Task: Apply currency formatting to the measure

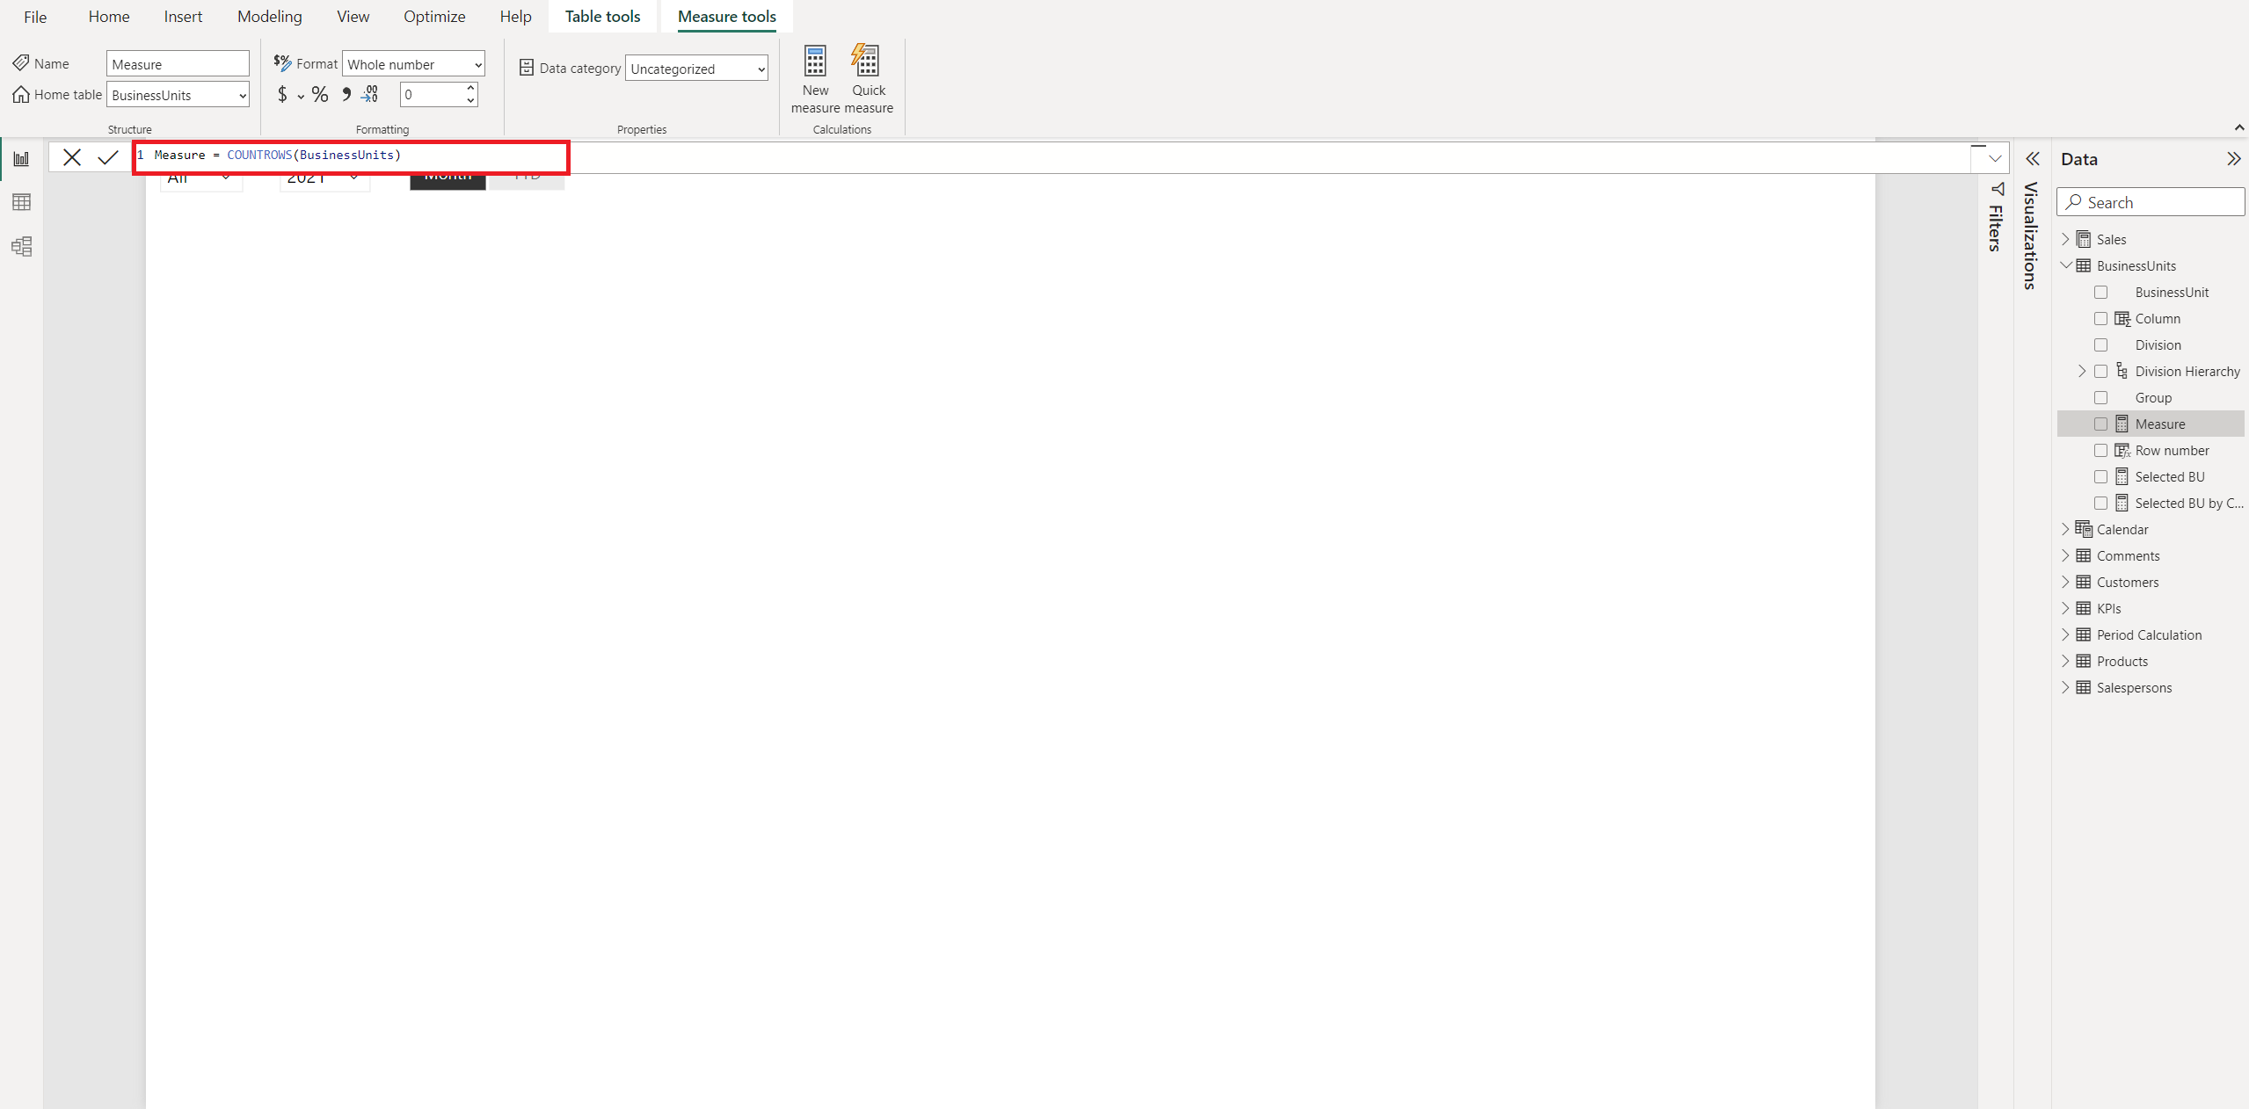Action: [282, 95]
